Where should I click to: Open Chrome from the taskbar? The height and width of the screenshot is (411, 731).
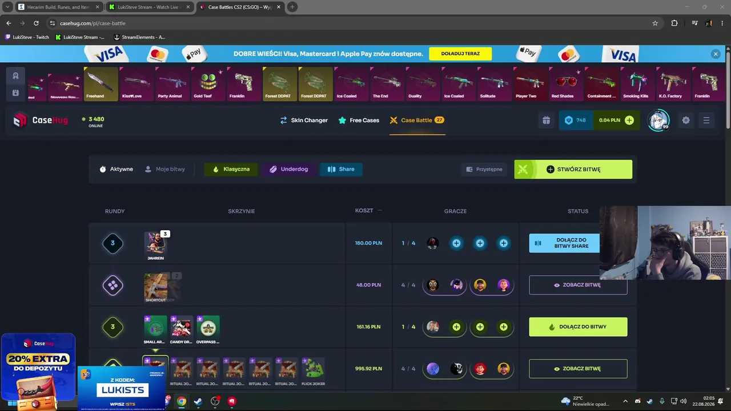coord(181,401)
